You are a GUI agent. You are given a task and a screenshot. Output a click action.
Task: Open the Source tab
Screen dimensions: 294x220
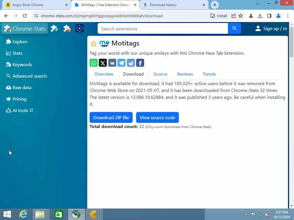160,74
